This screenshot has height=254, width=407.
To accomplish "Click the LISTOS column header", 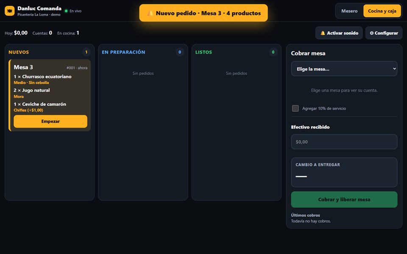I will pyautogui.click(x=204, y=52).
